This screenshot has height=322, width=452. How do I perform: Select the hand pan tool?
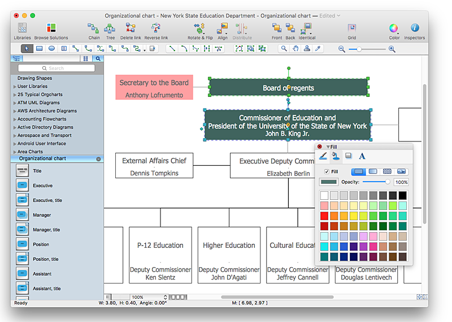click(295, 49)
